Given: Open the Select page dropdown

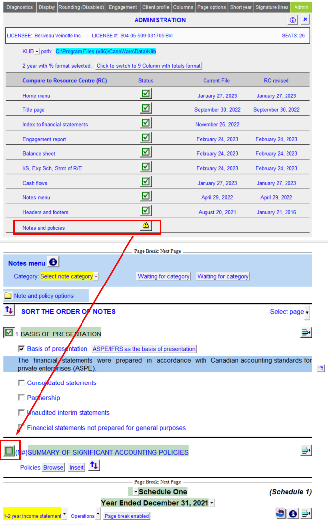Looking at the screenshot, I should [307, 312].
